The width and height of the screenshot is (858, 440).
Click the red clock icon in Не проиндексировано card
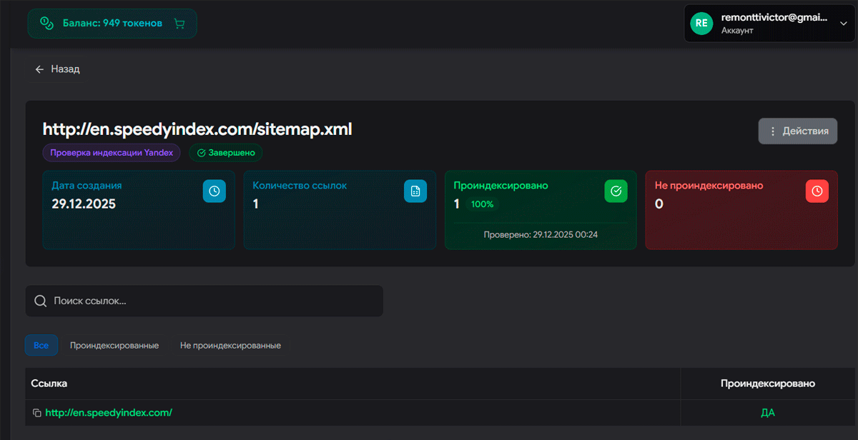tap(817, 191)
